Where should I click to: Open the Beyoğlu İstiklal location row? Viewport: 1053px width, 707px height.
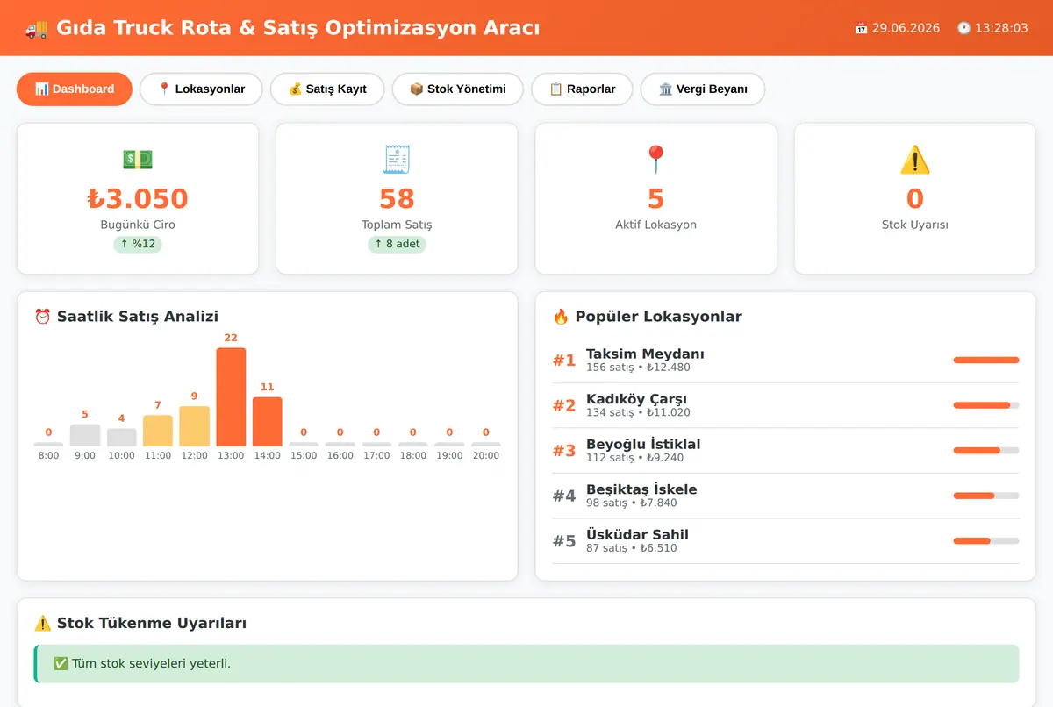pos(785,451)
